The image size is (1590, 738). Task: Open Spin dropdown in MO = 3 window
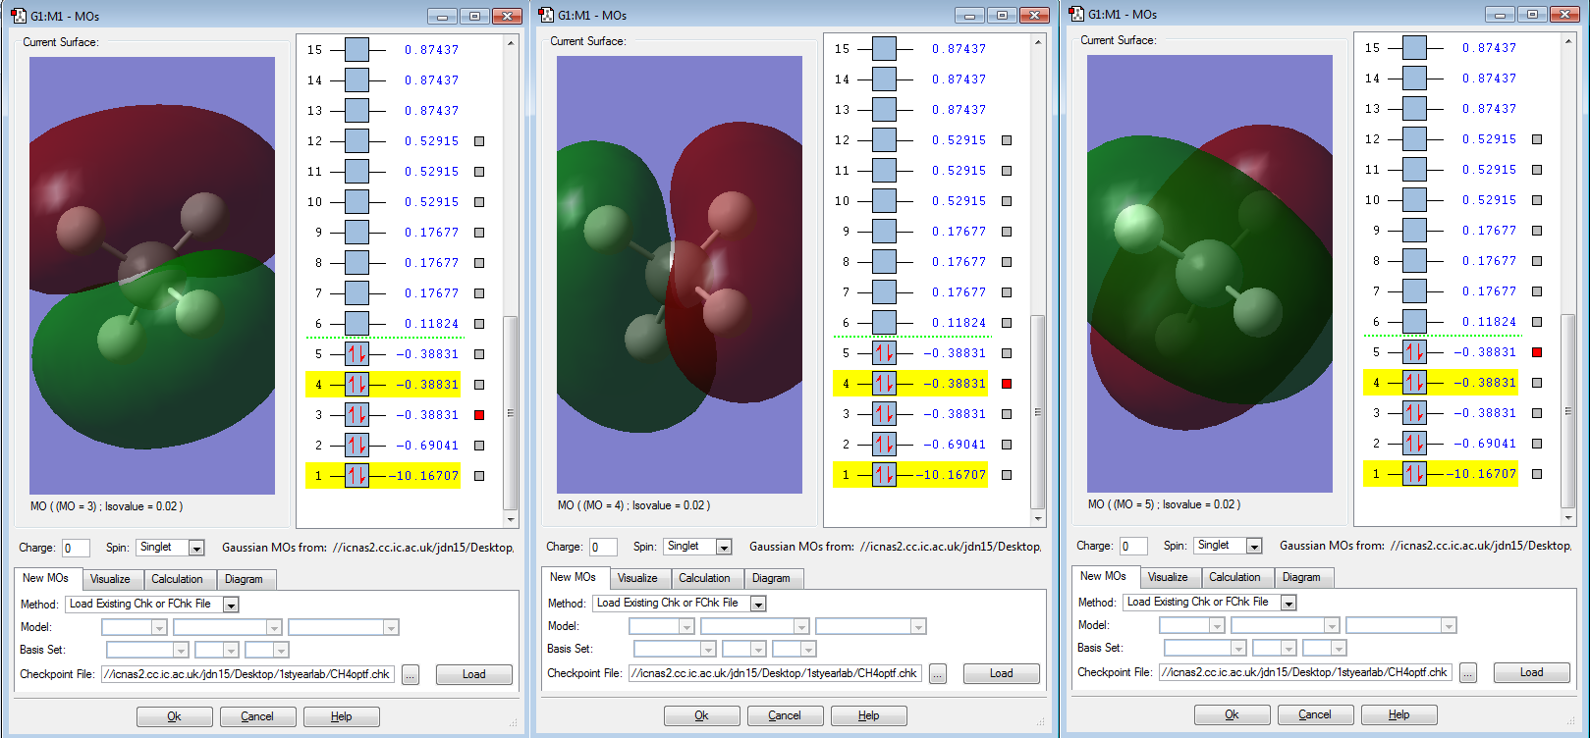point(196,548)
